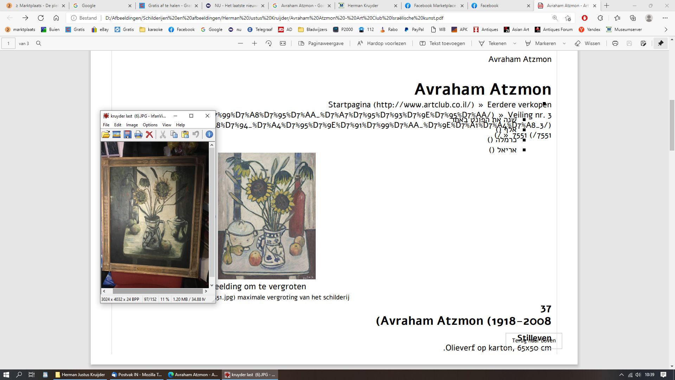Click the IrfanView Cut scissors icon
This screenshot has width=675, height=380.
click(163, 134)
